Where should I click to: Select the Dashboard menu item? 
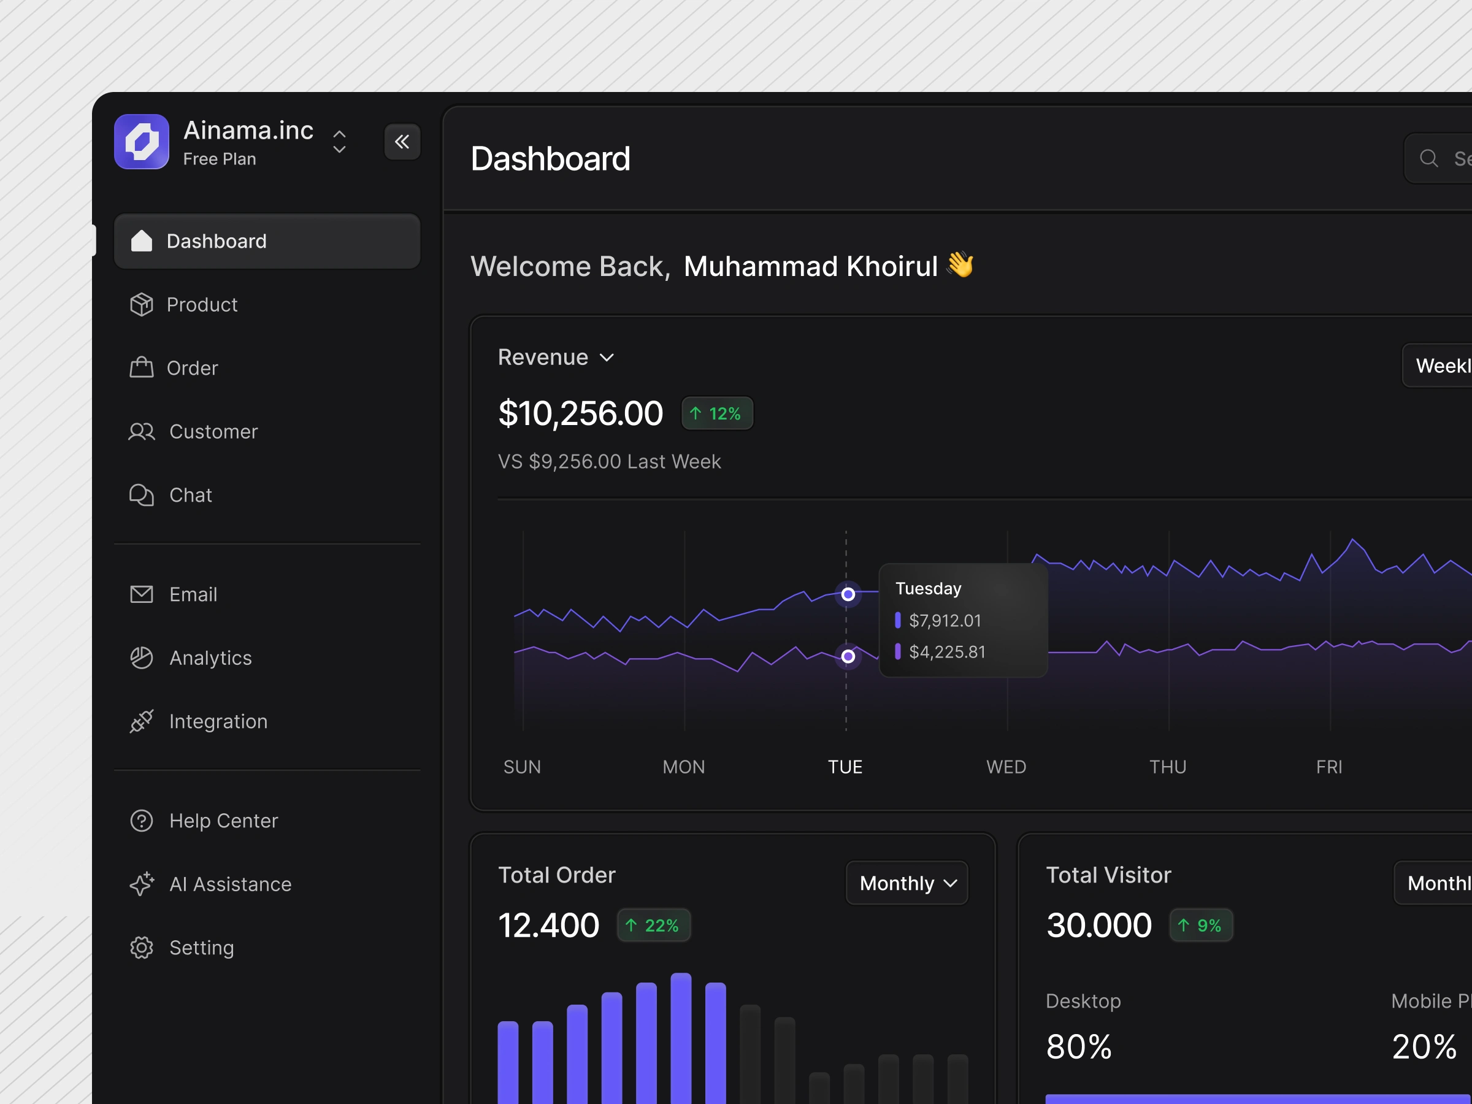click(267, 241)
